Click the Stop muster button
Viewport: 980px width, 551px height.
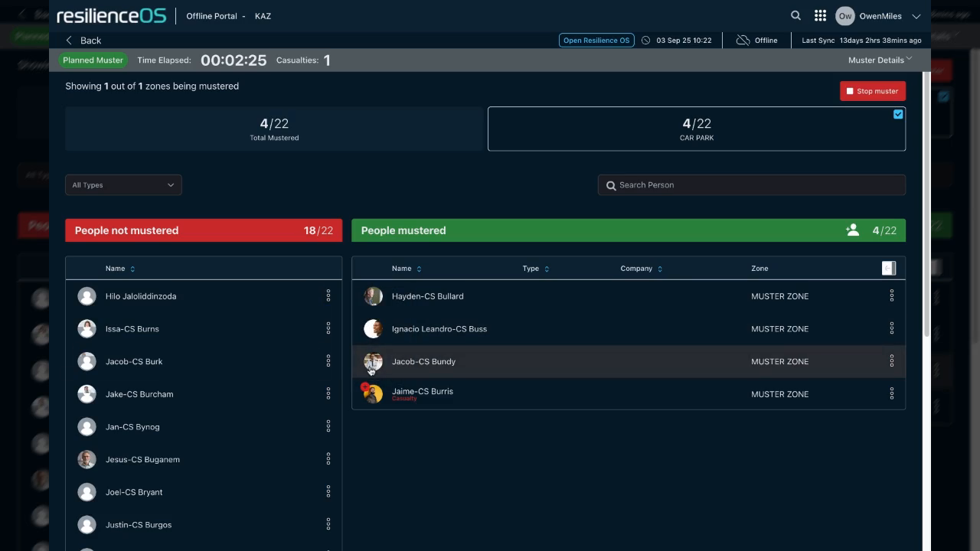(873, 91)
